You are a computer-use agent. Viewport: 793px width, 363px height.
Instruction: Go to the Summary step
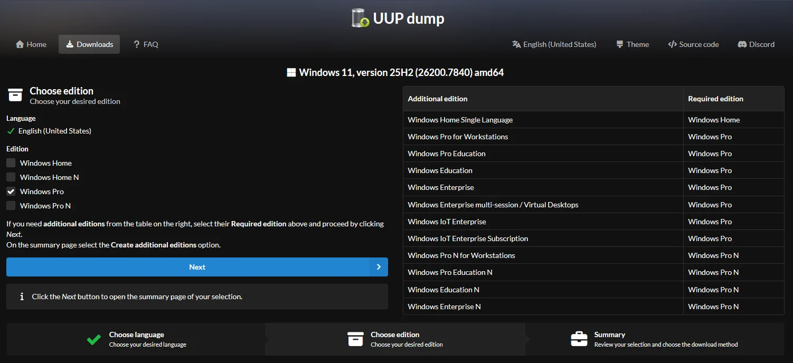[x=655, y=339]
